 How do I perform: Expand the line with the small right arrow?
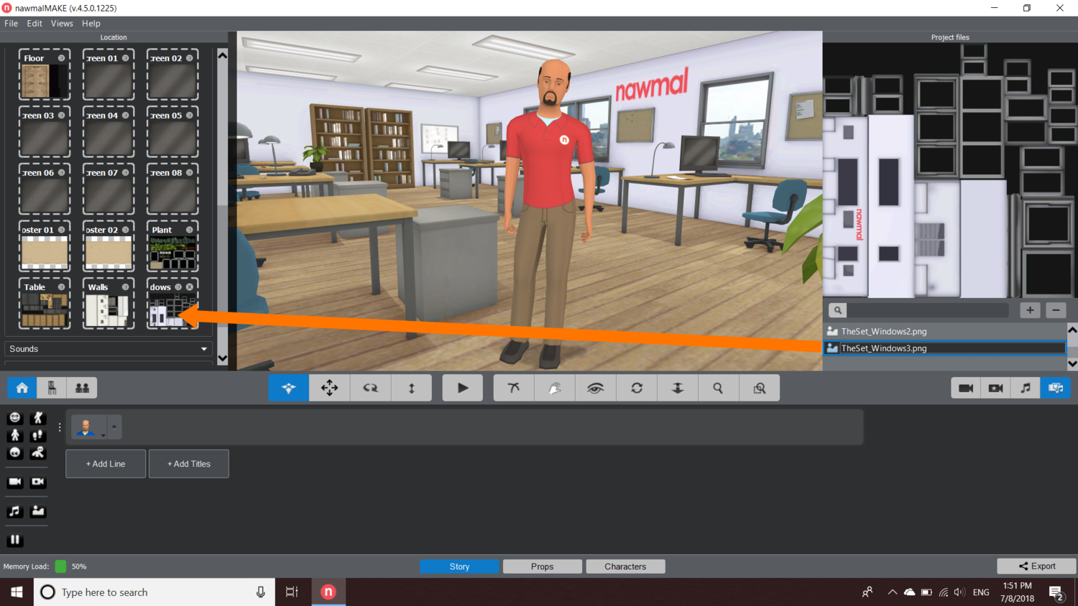[114, 427]
